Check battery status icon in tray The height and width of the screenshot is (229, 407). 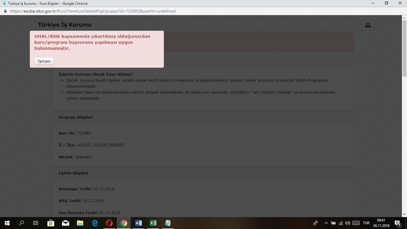(333, 223)
